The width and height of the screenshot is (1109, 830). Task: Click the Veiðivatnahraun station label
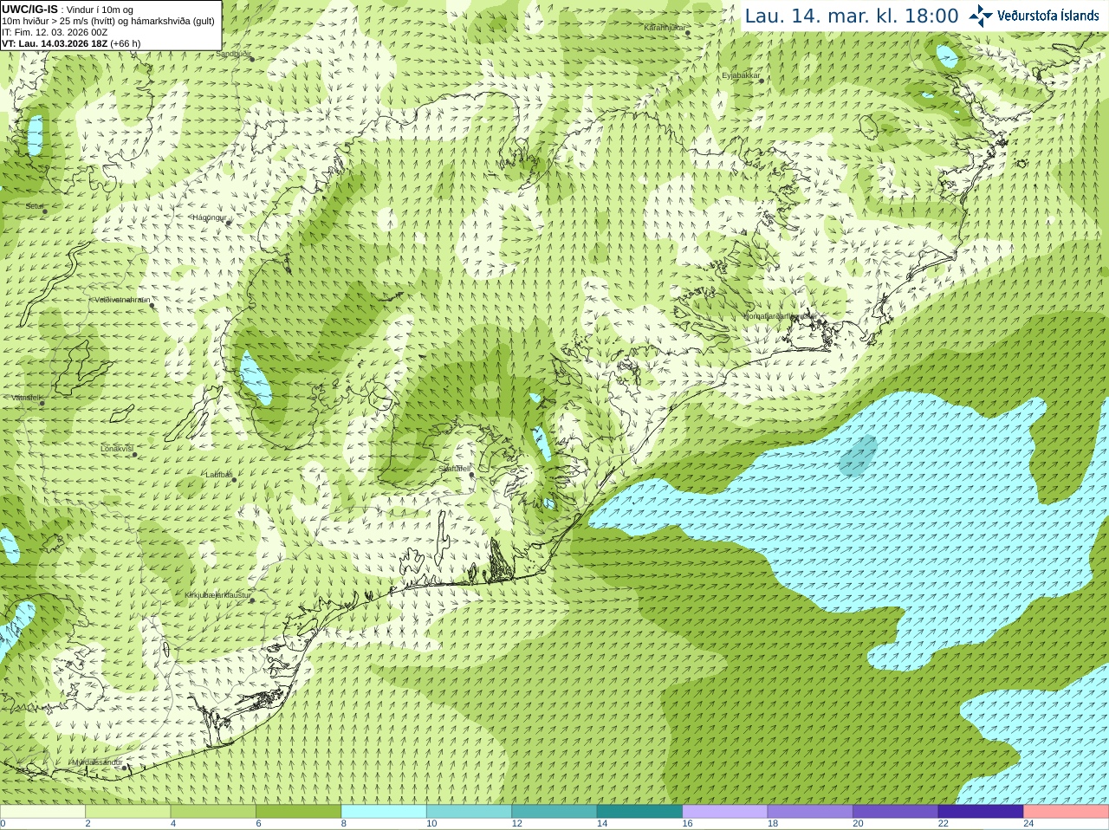coord(122,300)
